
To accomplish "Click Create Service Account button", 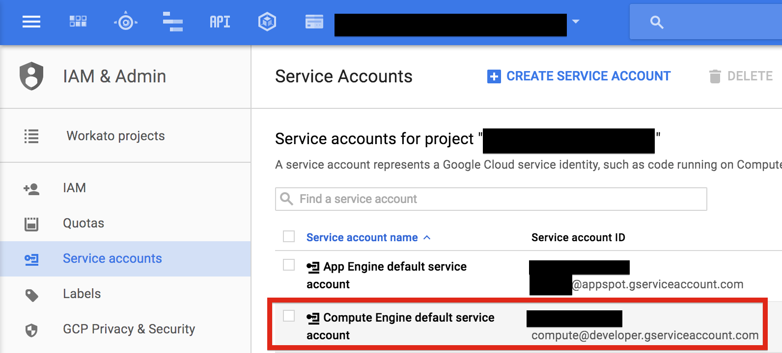I will coord(579,76).
